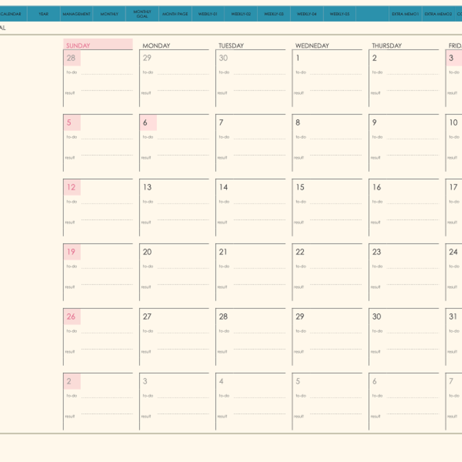Viewport: 462px width, 462px height.
Task: Open the MONTHLY GOAL tab
Action: pos(142,14)
